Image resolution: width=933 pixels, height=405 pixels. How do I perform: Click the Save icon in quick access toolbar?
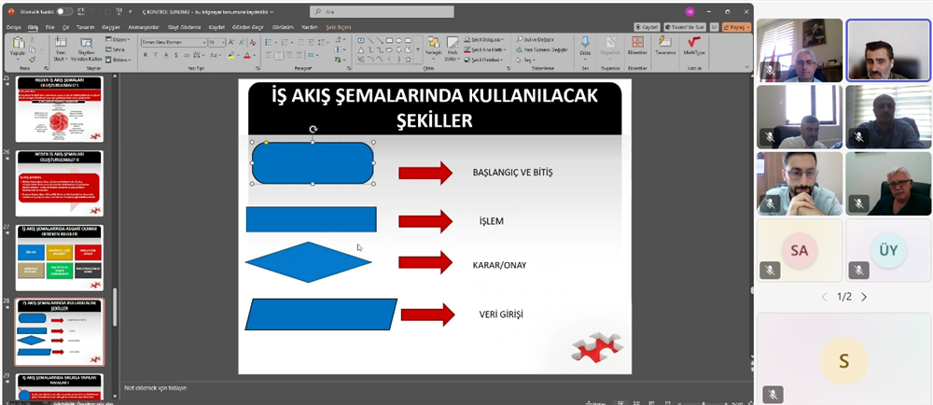(x=80, y=11)
